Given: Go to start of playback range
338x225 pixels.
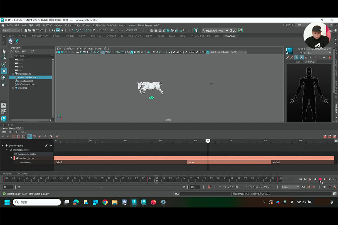Looking at the screenshot, I should [300, 179].
